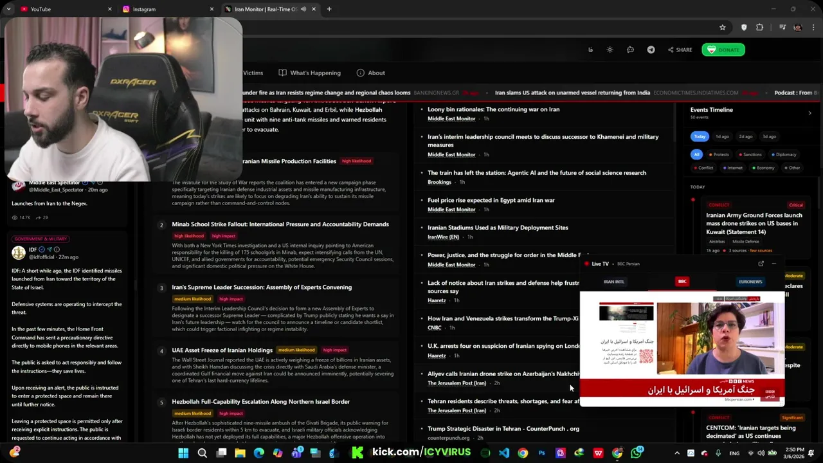Bookmark this page with star icon
823x463 pixels.
723,28
